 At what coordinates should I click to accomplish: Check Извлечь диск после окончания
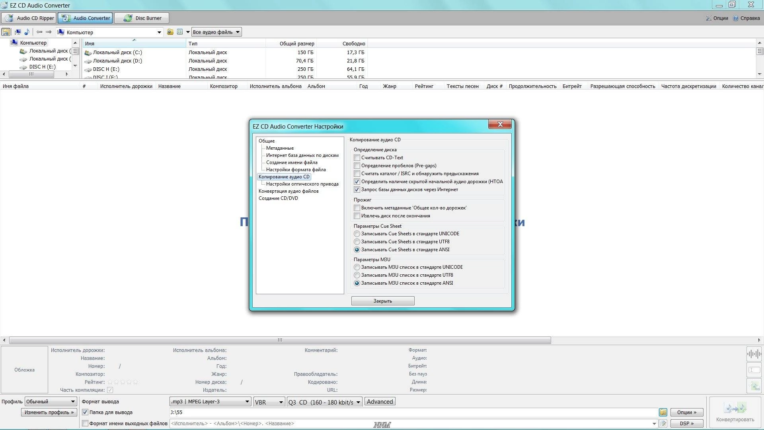pos(357,216)
